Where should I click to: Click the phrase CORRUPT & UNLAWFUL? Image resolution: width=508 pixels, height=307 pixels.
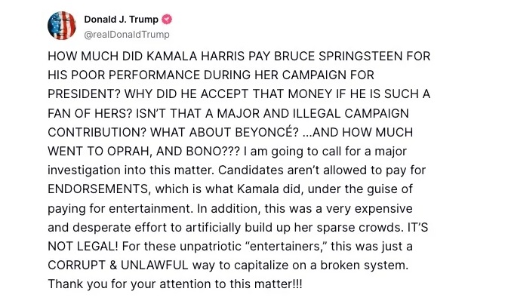pos(118,266)
